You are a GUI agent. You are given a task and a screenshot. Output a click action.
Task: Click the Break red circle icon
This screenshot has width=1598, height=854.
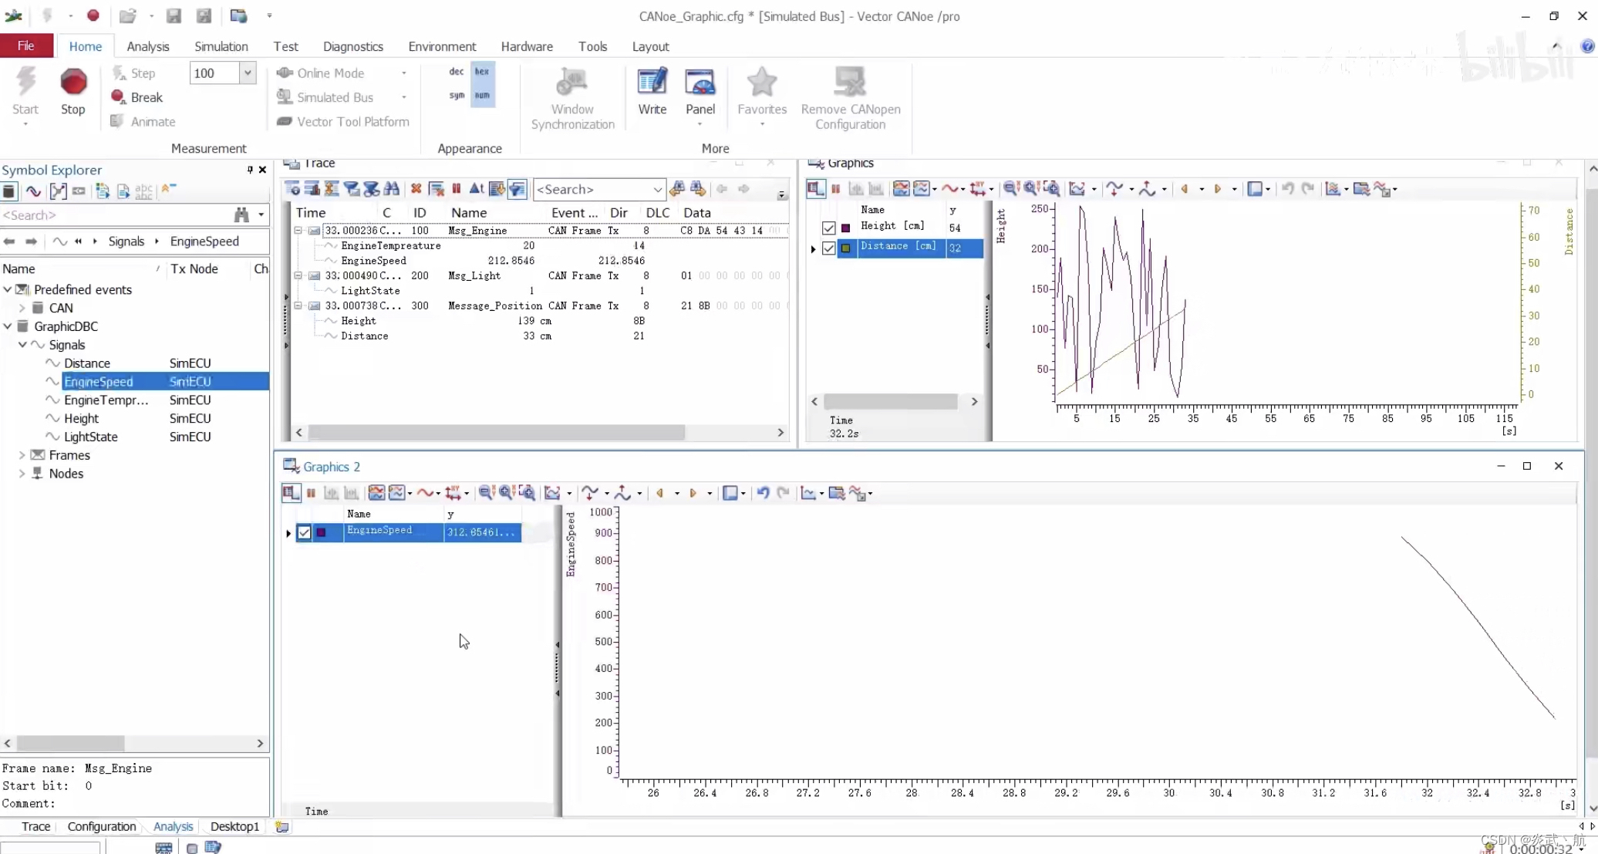[x=118, y=96]
